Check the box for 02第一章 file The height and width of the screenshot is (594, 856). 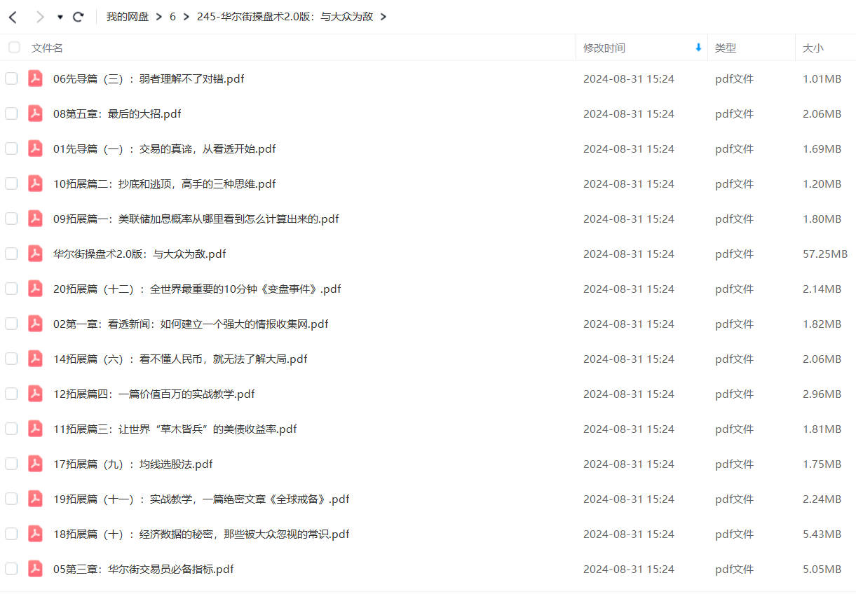point(11,324)
